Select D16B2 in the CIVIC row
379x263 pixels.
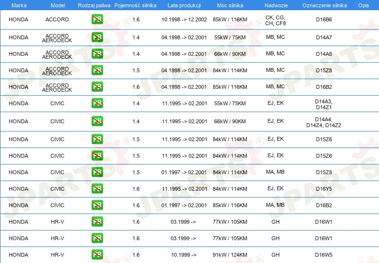coord(324,205)
